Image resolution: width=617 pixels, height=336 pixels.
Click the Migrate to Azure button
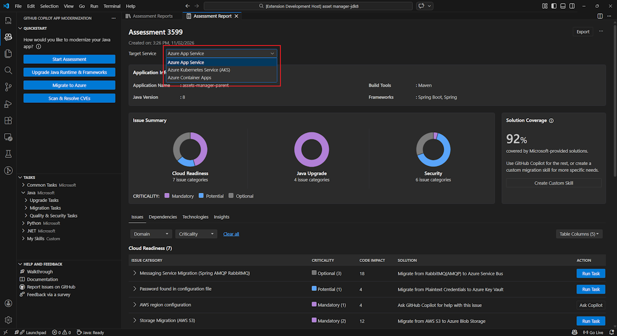(x=69, y=85)
